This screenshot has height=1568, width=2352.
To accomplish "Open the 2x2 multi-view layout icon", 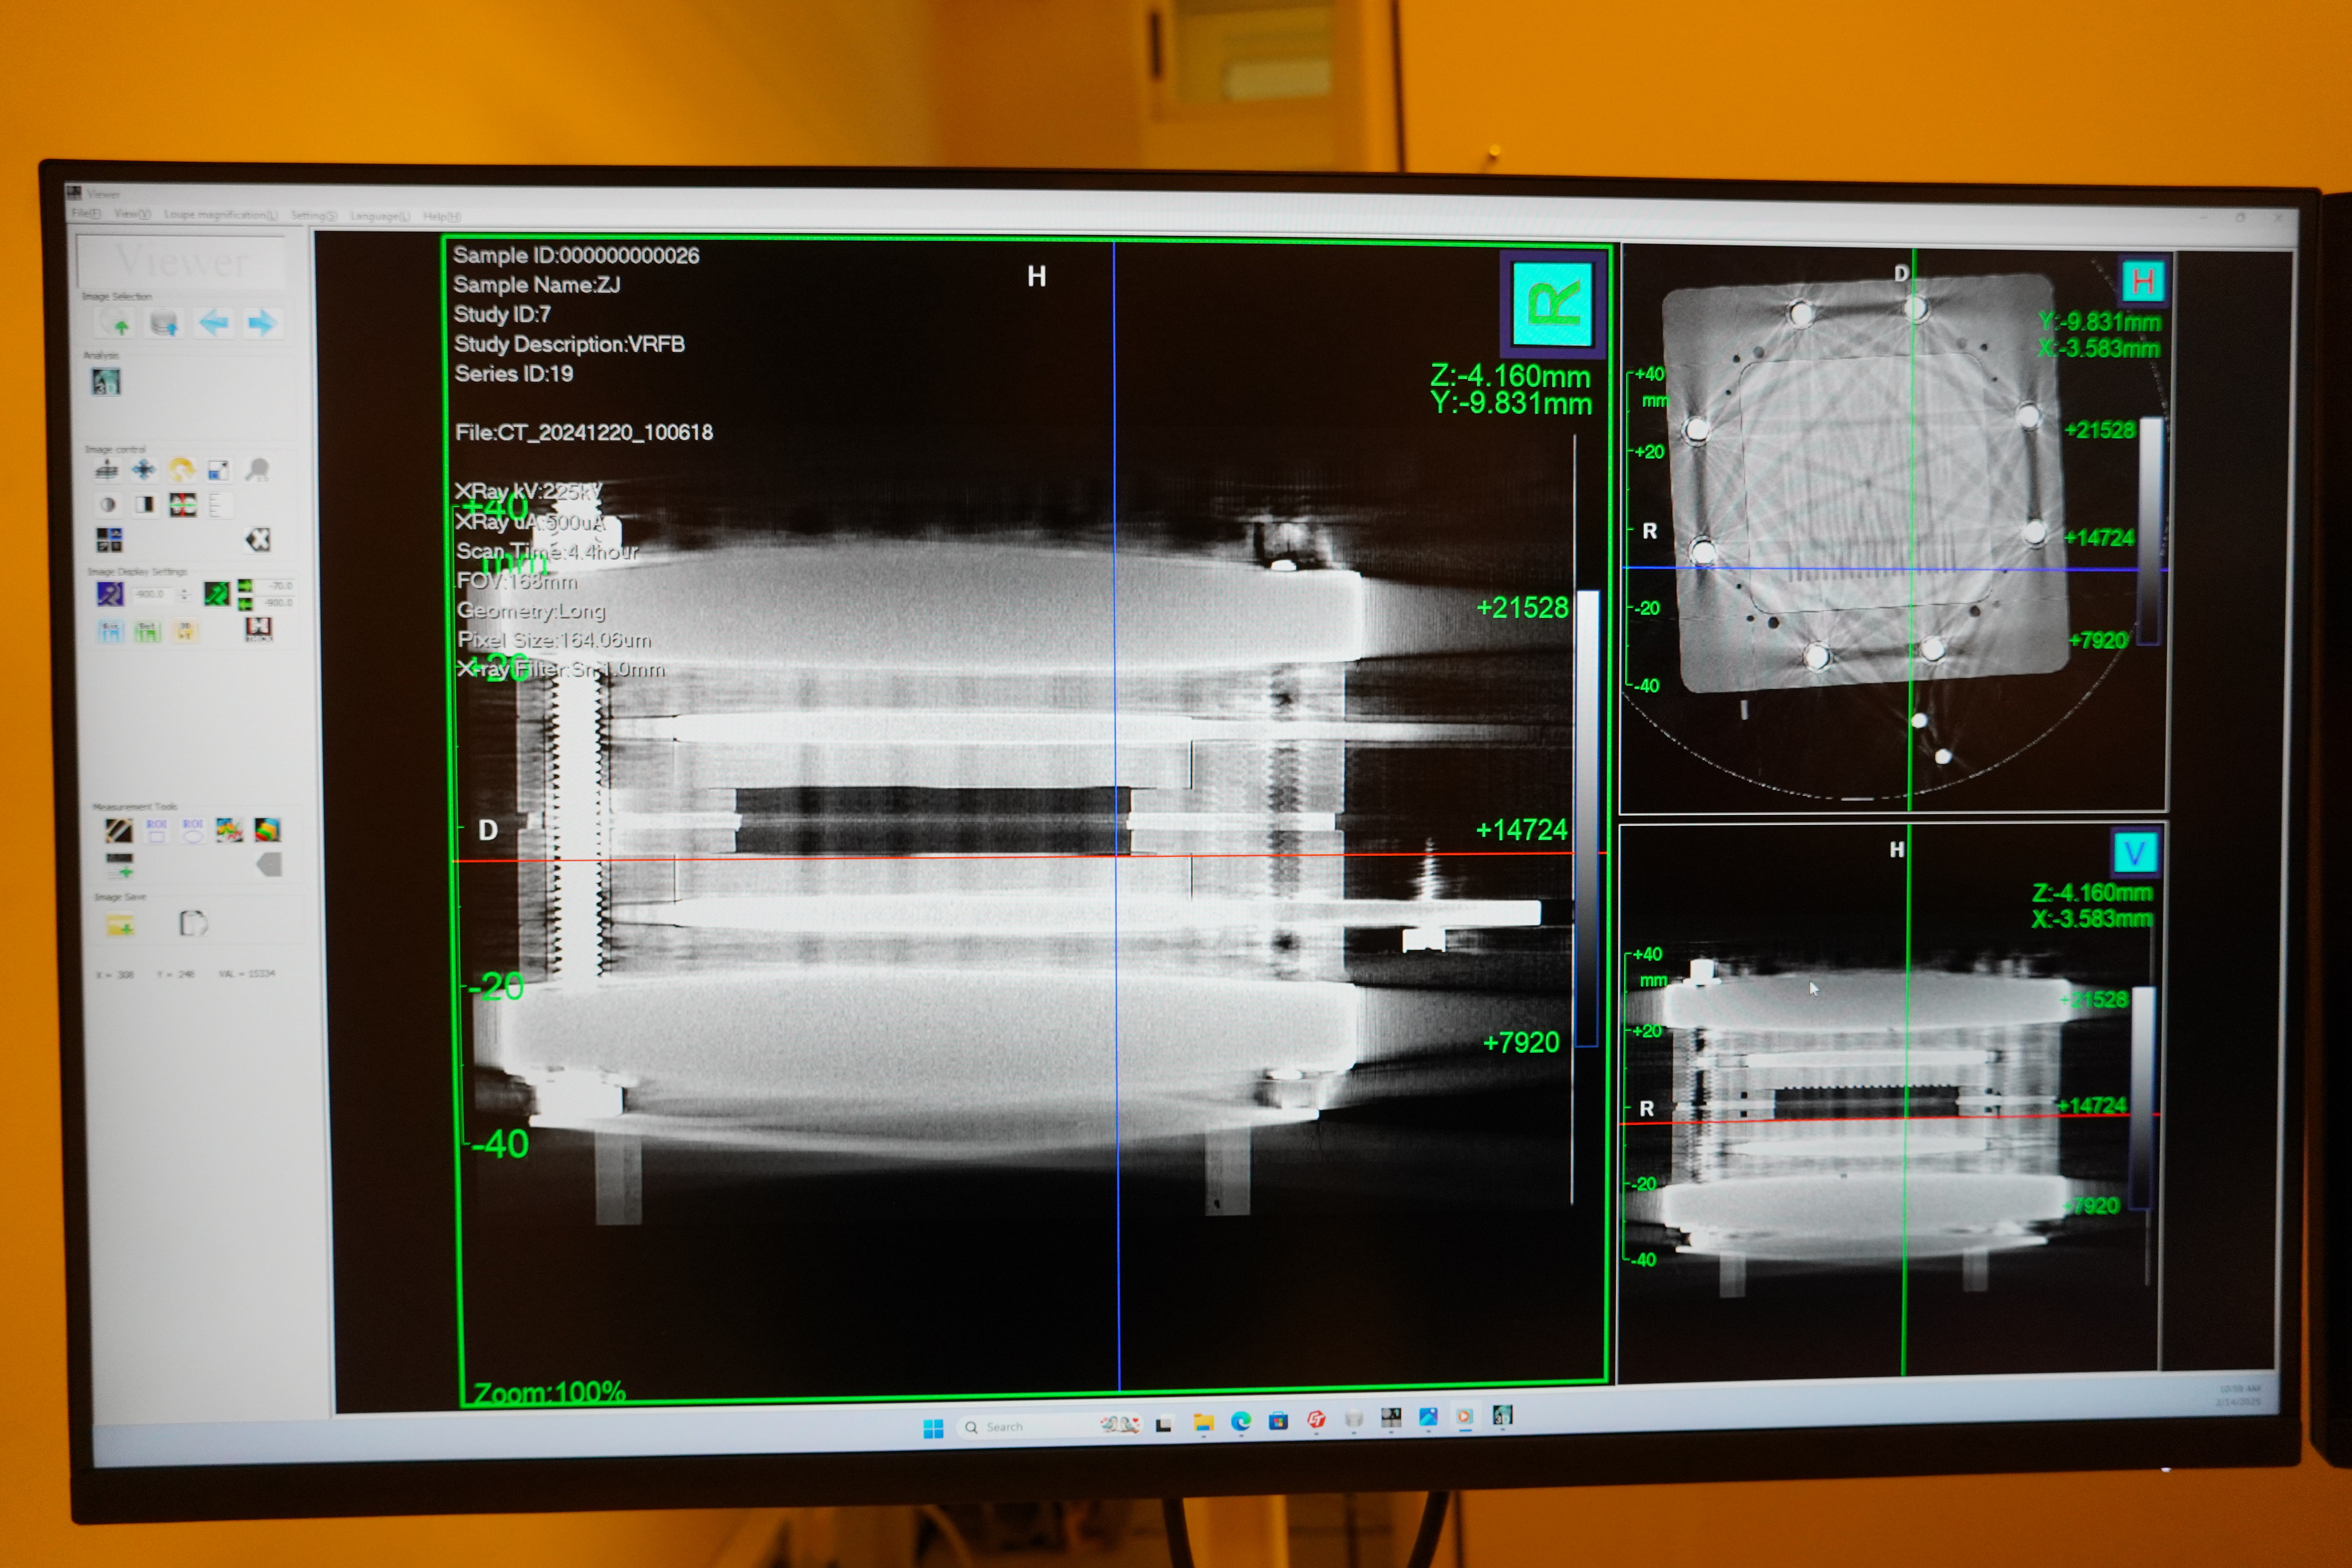I will [110, 540].
